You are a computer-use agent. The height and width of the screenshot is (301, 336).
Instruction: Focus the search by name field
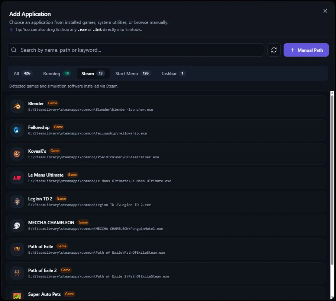click(x=135, y=50)
